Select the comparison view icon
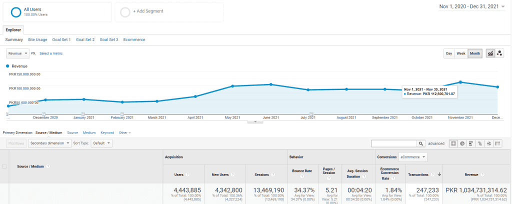Image resolution: width=512 pixels, height=204 pixels. coord(480,143)
